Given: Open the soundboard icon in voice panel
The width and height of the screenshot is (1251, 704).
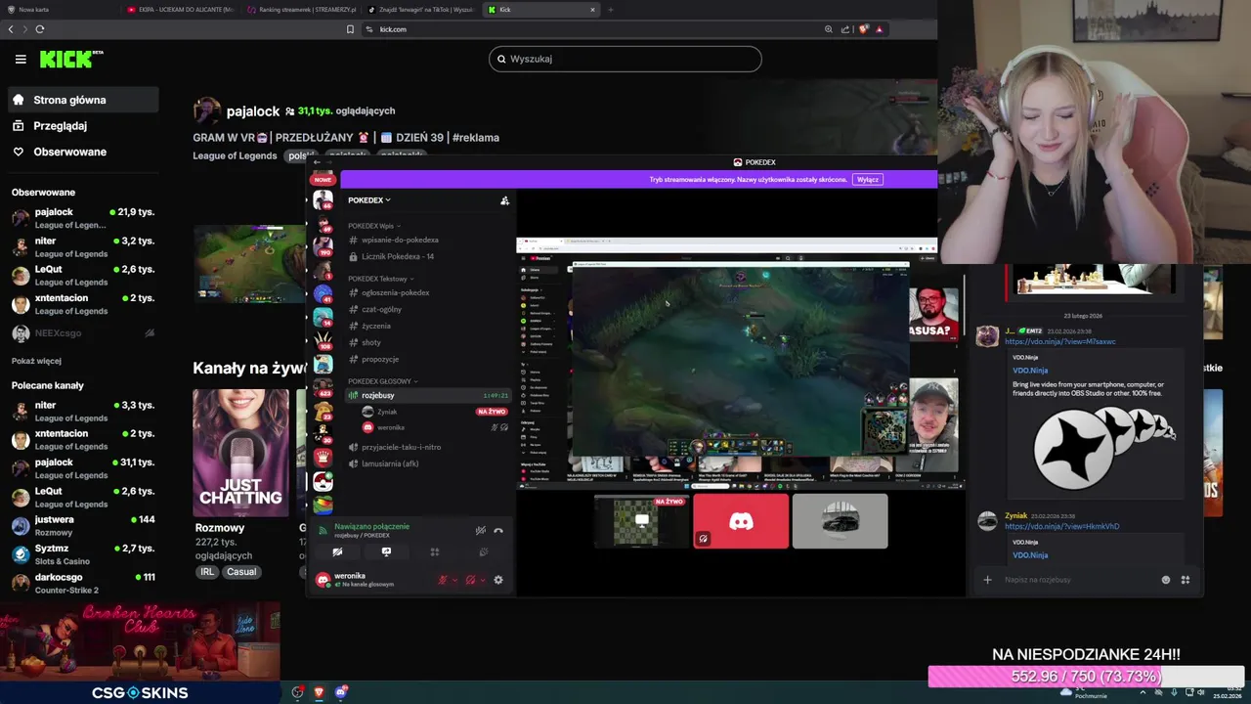Looking at the screenshot, I should pyautogui.click(x=484, y=552).
